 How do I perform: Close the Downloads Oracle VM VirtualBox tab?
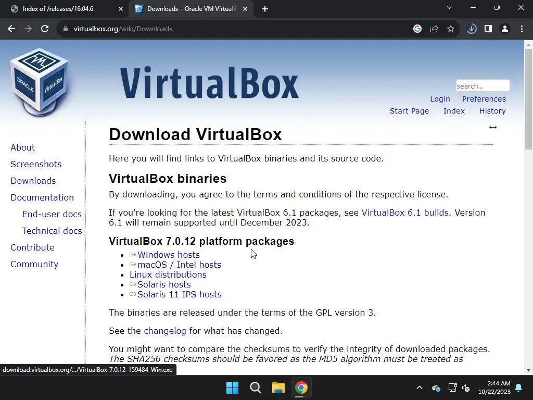coord(245,9)
